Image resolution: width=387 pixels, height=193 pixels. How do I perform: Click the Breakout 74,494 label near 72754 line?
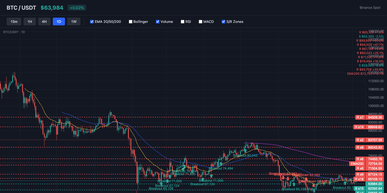click(x=221, y=168)
